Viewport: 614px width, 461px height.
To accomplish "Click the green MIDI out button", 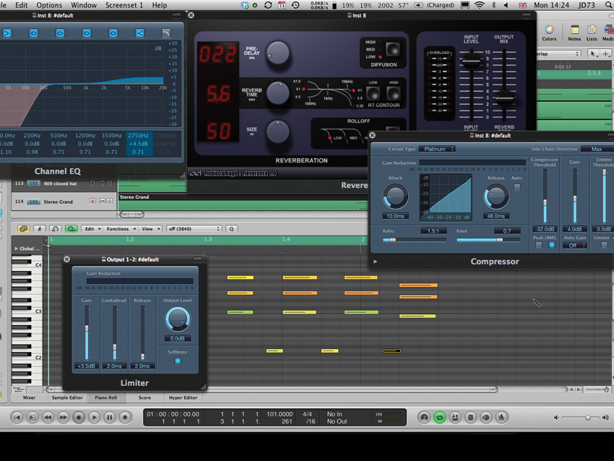I will pyautogui.click(x=72, y=229).
